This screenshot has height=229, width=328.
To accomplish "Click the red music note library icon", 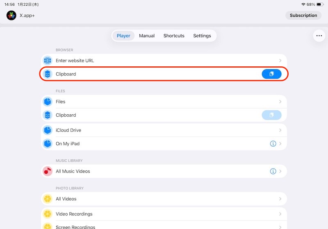I will pos(48,171).
